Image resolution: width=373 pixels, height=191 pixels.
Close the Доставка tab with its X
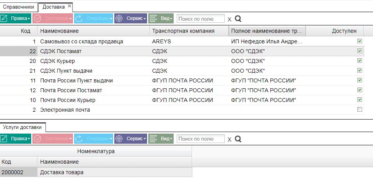(69, 6)
